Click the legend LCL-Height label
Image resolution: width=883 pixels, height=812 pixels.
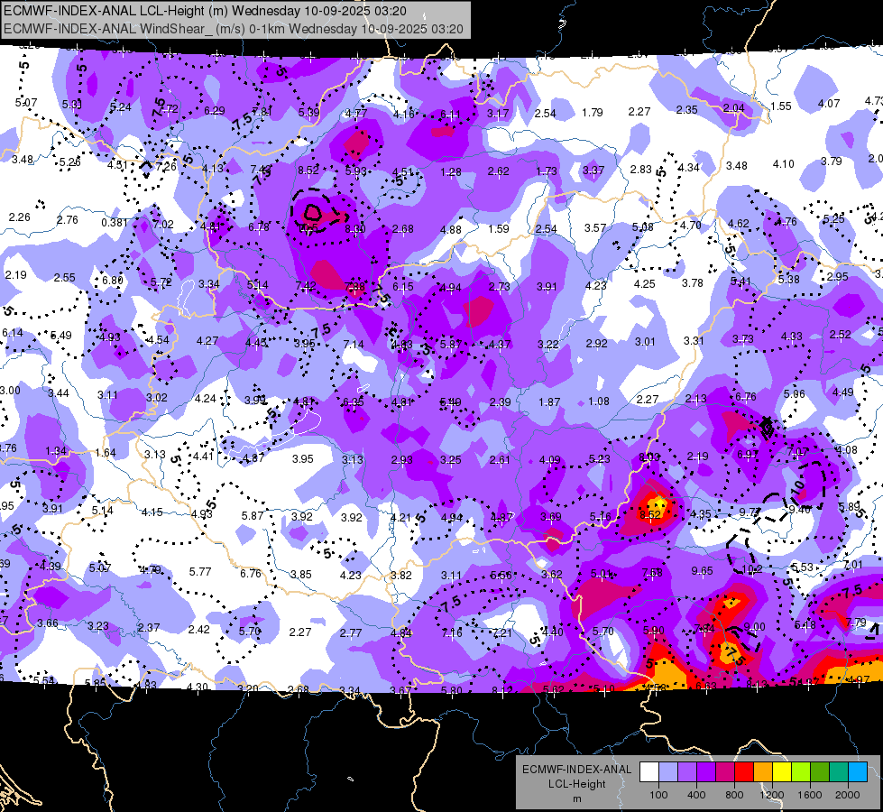click(576, 784)
